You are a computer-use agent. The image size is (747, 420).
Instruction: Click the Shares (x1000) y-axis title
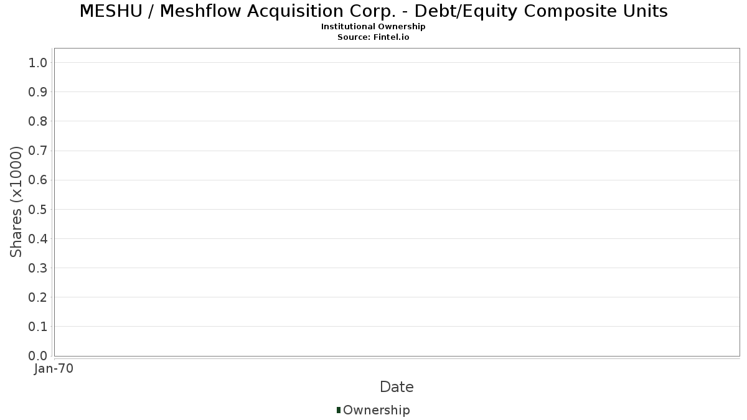tap(17, 202)
